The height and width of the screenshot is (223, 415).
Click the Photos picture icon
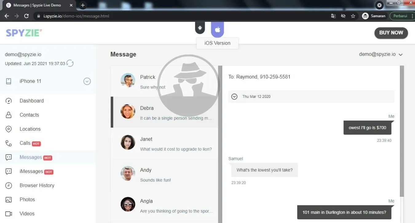pyautogui.click(x=9, y=200)
